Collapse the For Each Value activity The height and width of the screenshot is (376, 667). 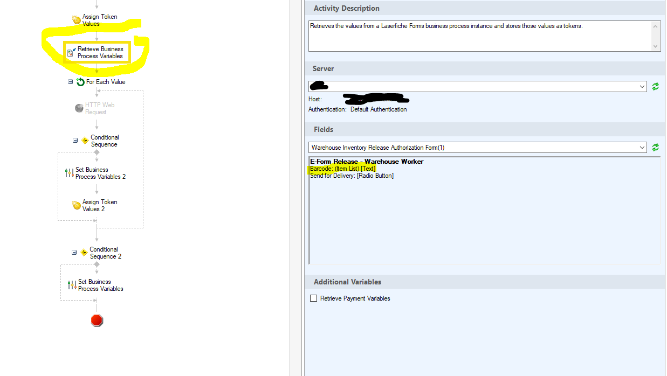coord(70,82)
